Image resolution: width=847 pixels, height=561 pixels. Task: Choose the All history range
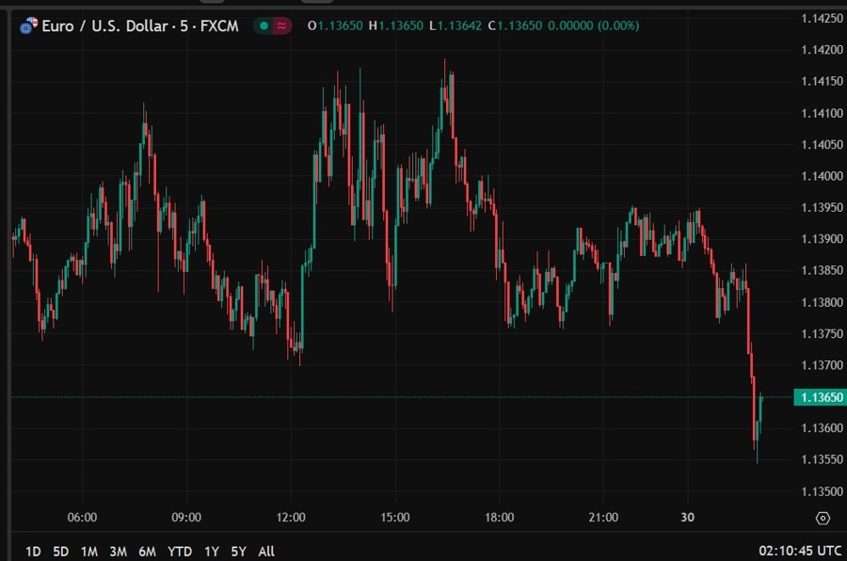265,552
